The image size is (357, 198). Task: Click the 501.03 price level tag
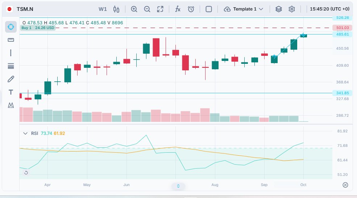click(342, 28)
